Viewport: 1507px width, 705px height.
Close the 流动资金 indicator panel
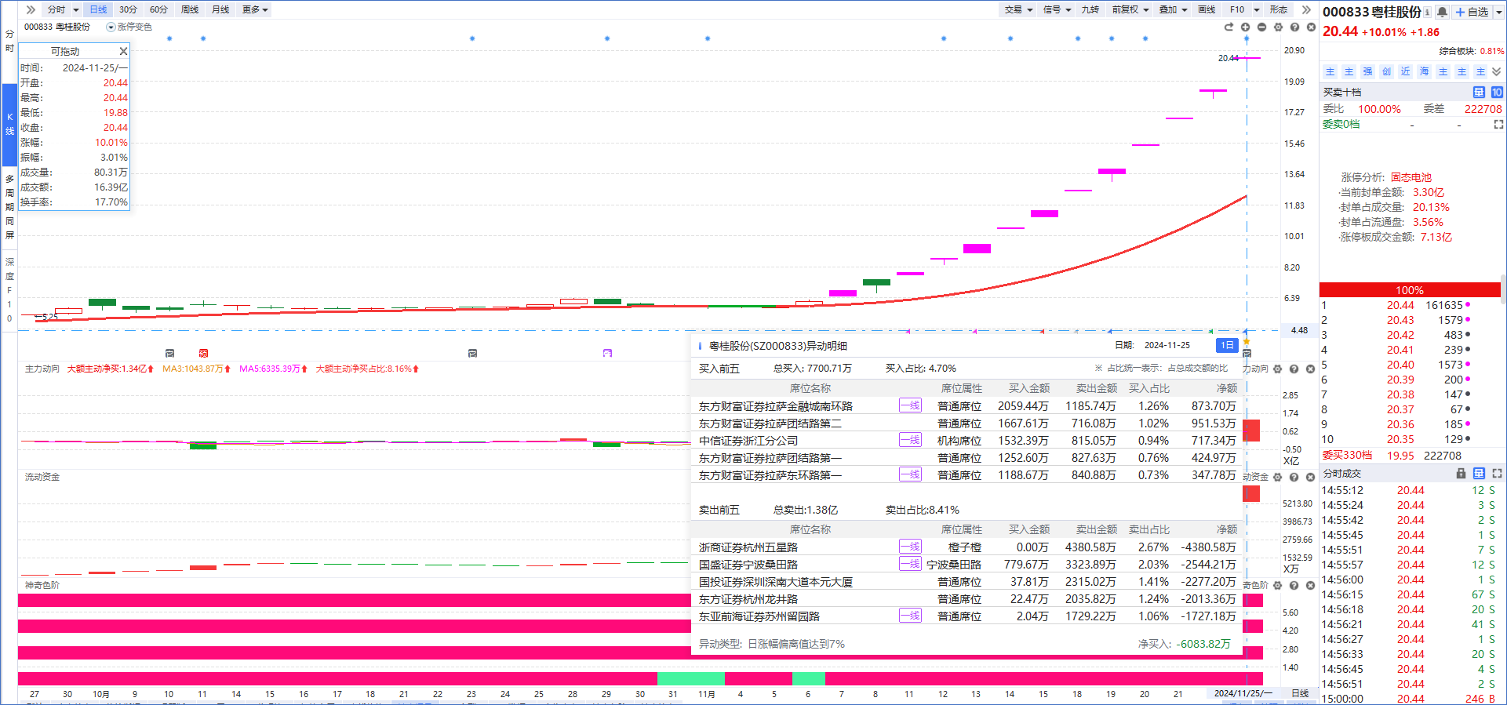pyautogui.click(x=1310, y=477)
